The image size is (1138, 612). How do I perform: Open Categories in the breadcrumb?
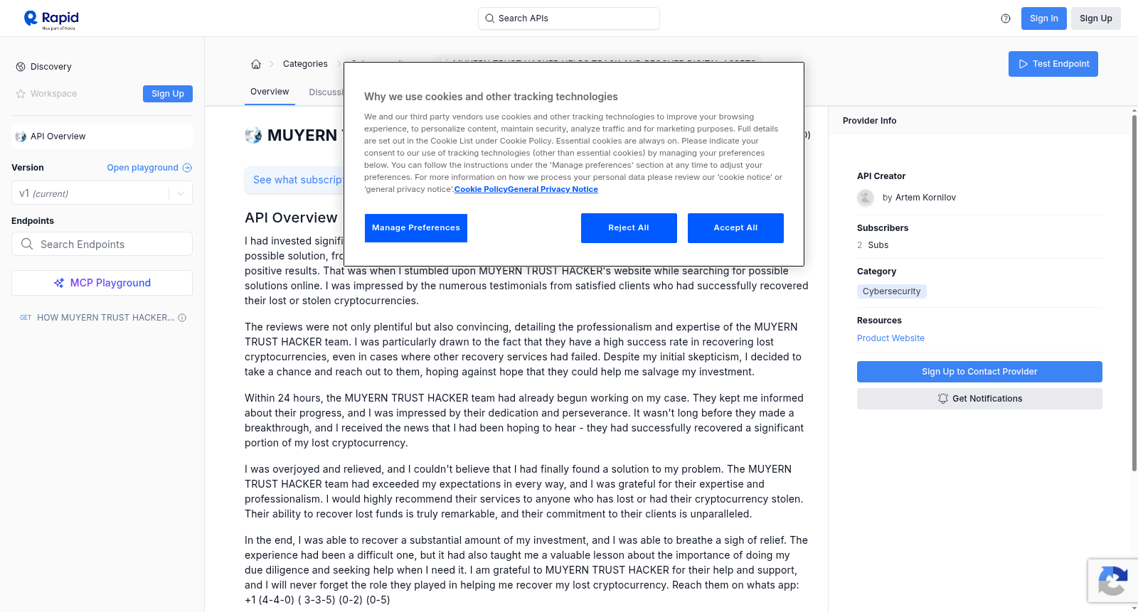(x=305, y=64)
